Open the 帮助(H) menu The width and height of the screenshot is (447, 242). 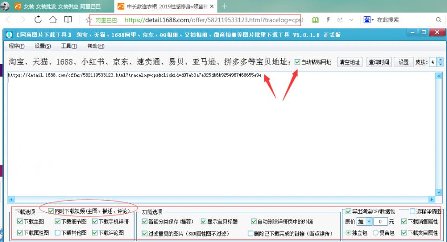(96, 46)
